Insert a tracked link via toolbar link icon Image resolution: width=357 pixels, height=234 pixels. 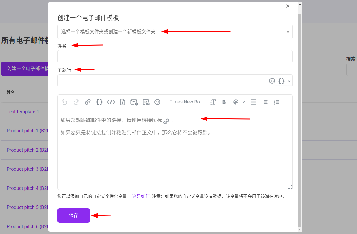point(88,102)
